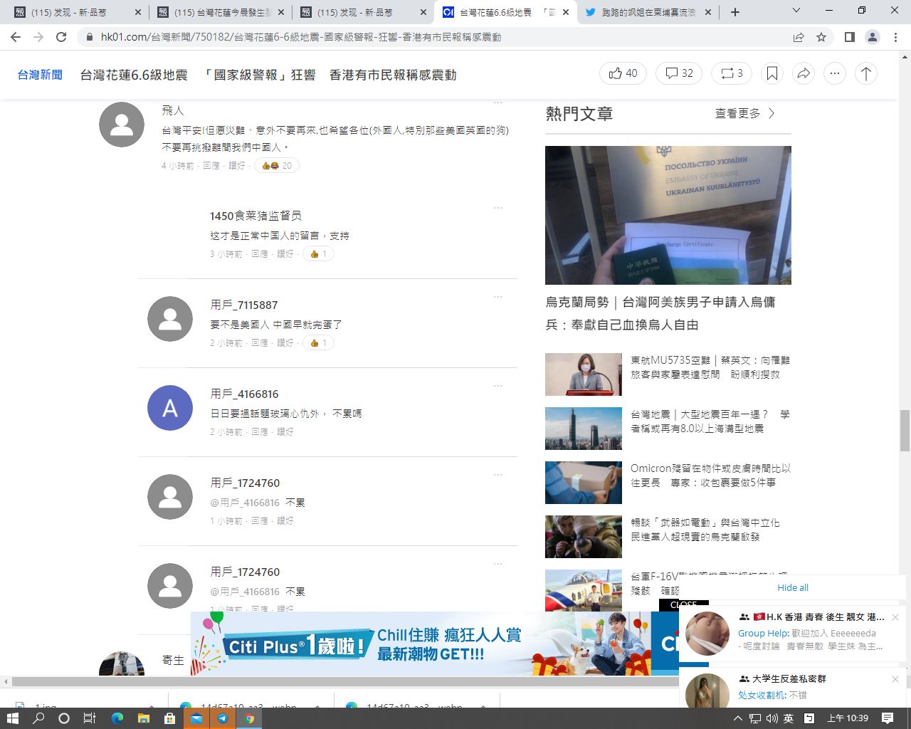Click the vertical page scrollbar thumb
Viewport: 911px width, 729px height.
[905, 430]
